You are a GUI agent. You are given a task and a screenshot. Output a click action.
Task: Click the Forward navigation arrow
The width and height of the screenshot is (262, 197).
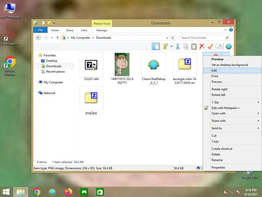[46, 38]
